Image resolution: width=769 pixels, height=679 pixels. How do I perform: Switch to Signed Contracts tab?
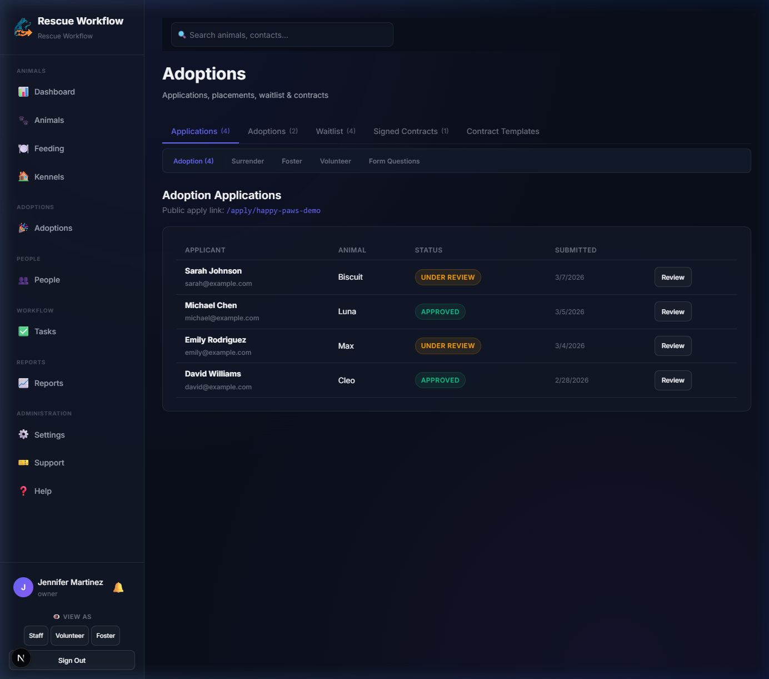tap(411, 131)
